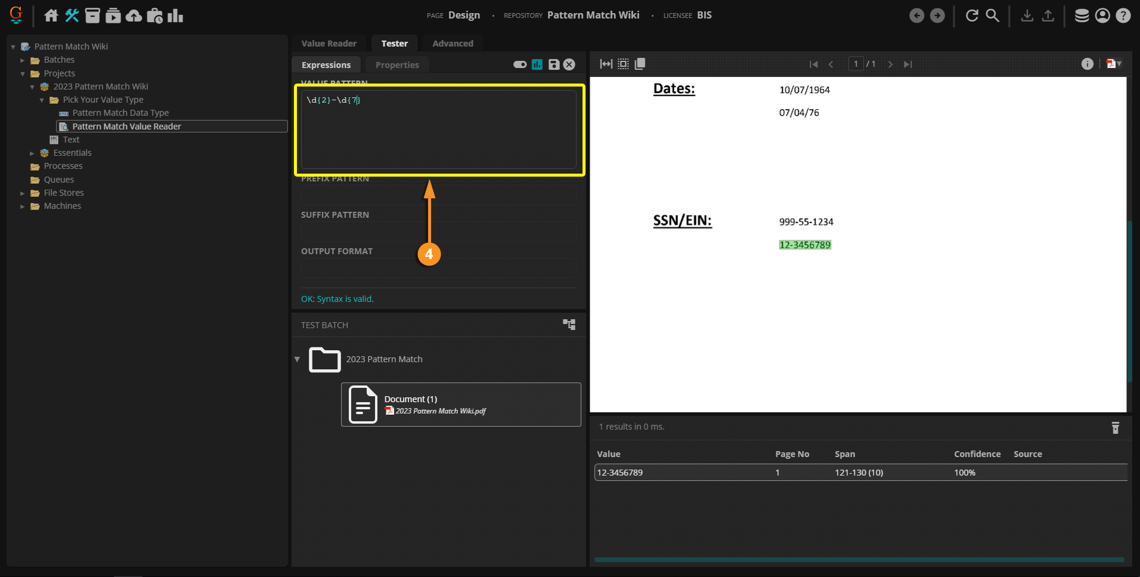Open the user account icon
The height and width of the screenshot is (577, 1140).
coord(1102,16)
